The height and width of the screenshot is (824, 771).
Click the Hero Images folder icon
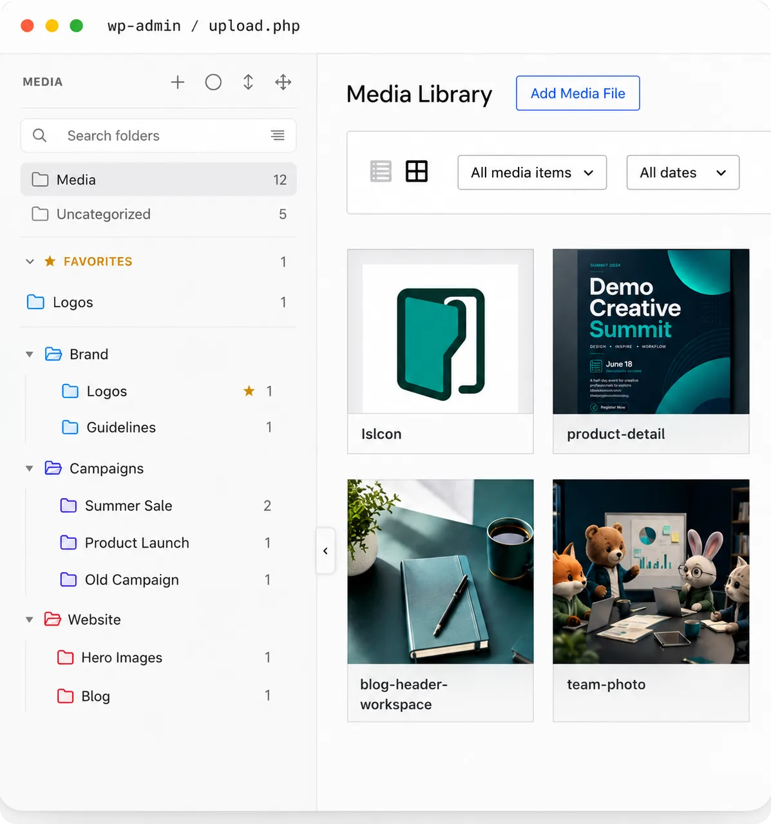[66, 657]
